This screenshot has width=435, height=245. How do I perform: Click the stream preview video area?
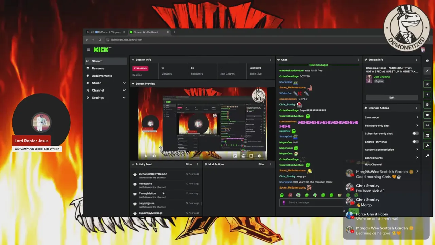pos(203,124)
